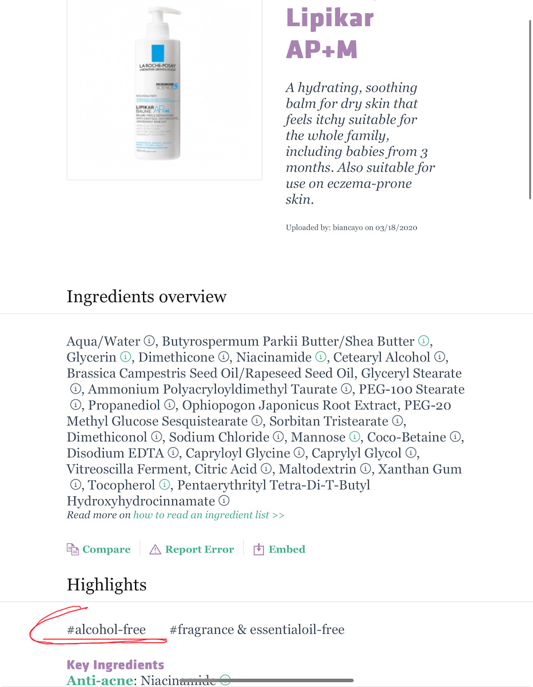Click info icon beside Mannose
Viewport: 533px width, 687px height.
(354, 437)
